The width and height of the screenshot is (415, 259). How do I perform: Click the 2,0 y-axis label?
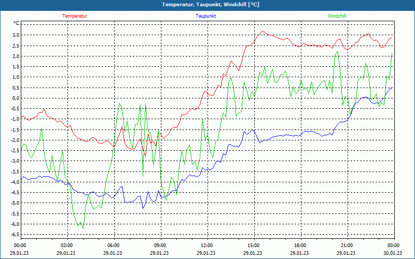[x=16, y=56]
